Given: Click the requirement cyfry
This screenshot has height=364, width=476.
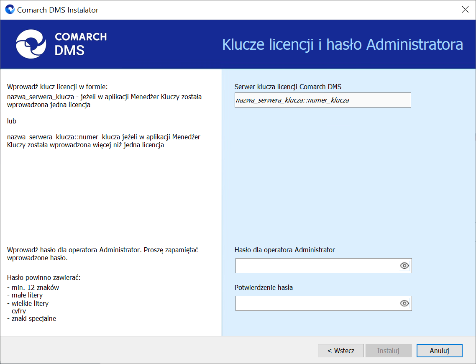Looking at the screenshot, I should 16,311.
